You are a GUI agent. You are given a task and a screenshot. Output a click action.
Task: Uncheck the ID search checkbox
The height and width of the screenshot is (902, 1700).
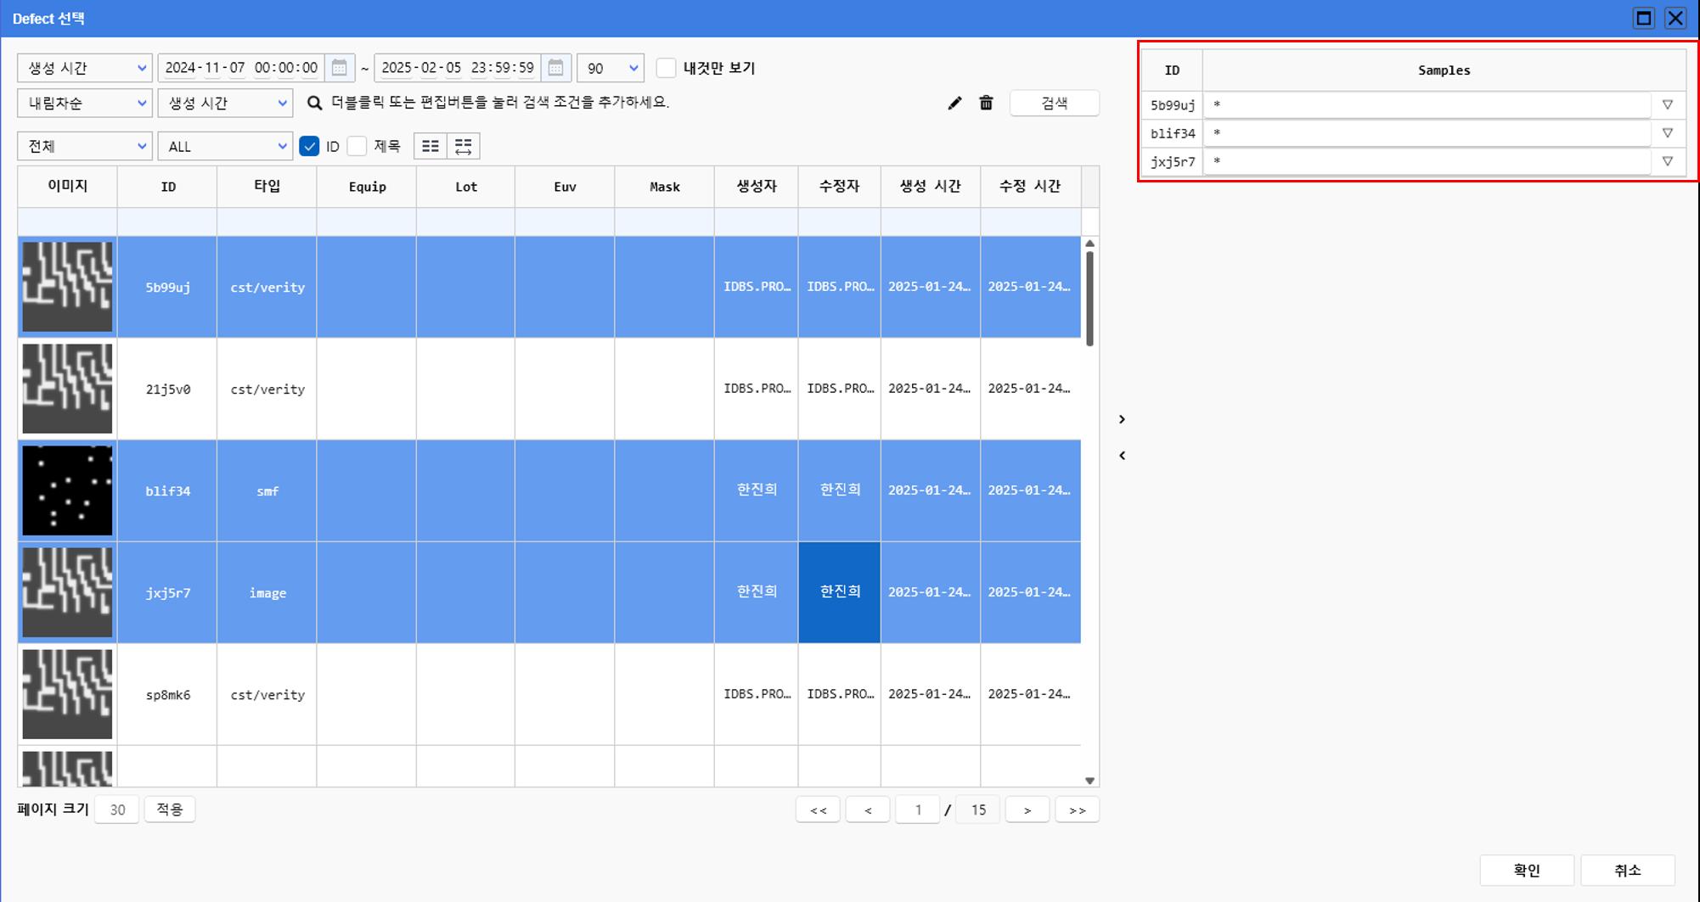[310, 146]
